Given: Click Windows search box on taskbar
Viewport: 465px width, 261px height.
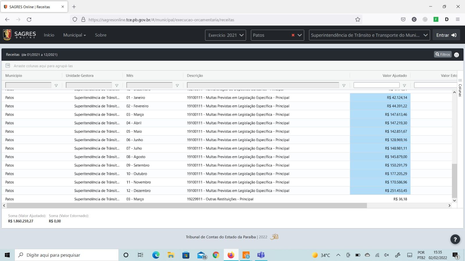Looking at the screenshot, I should tap(67, 255).
